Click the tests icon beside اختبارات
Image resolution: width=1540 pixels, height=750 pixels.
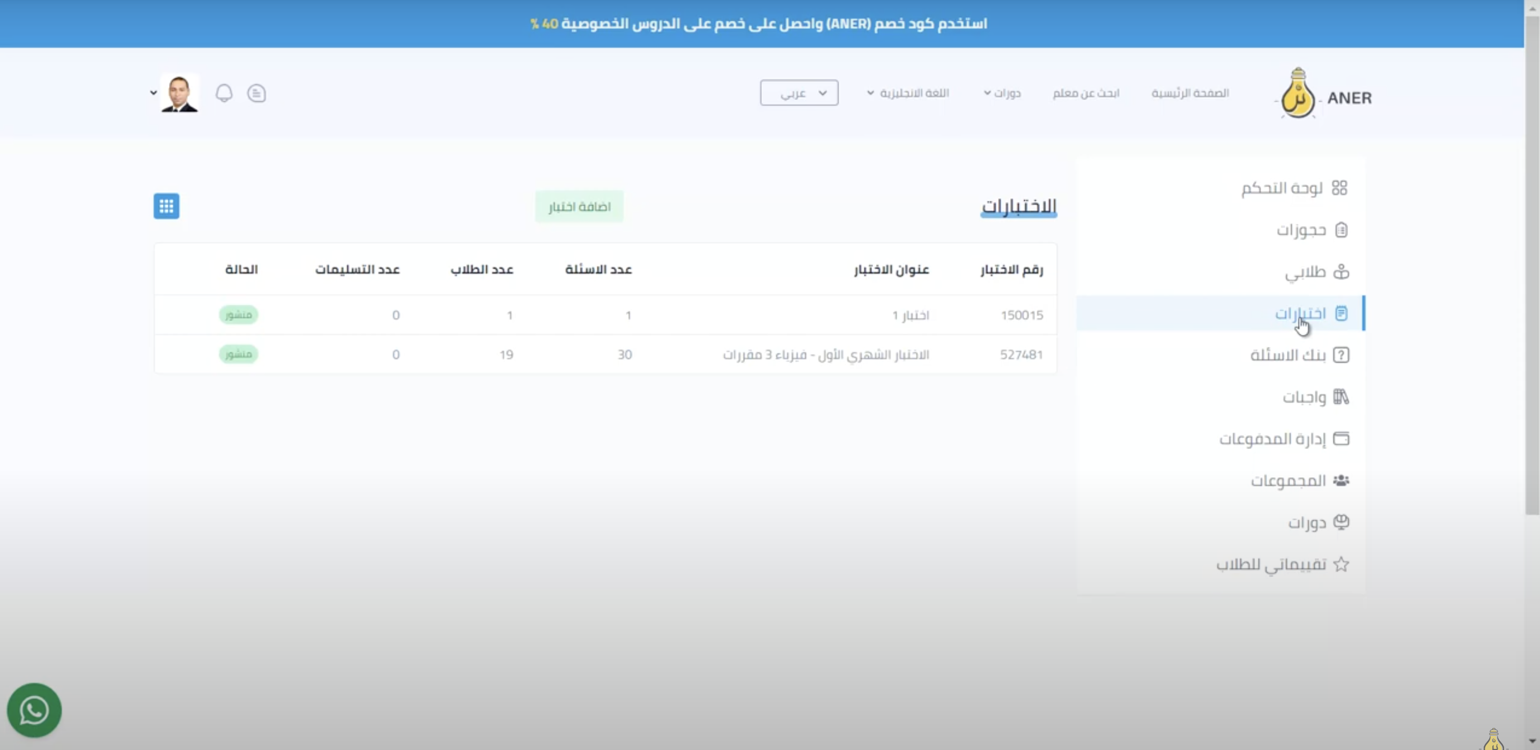1342,313
